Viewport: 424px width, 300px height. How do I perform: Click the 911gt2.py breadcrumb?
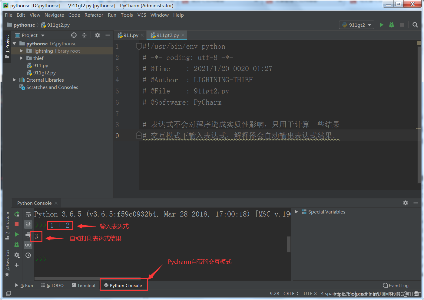coord(55,25)
